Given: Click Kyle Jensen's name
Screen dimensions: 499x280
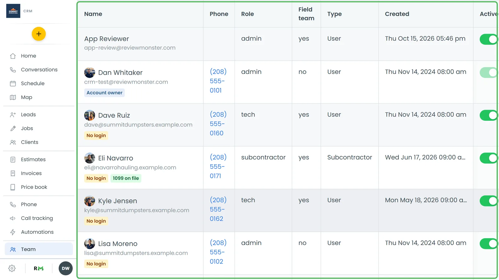Looking at the screenshot, I should 118,201.
